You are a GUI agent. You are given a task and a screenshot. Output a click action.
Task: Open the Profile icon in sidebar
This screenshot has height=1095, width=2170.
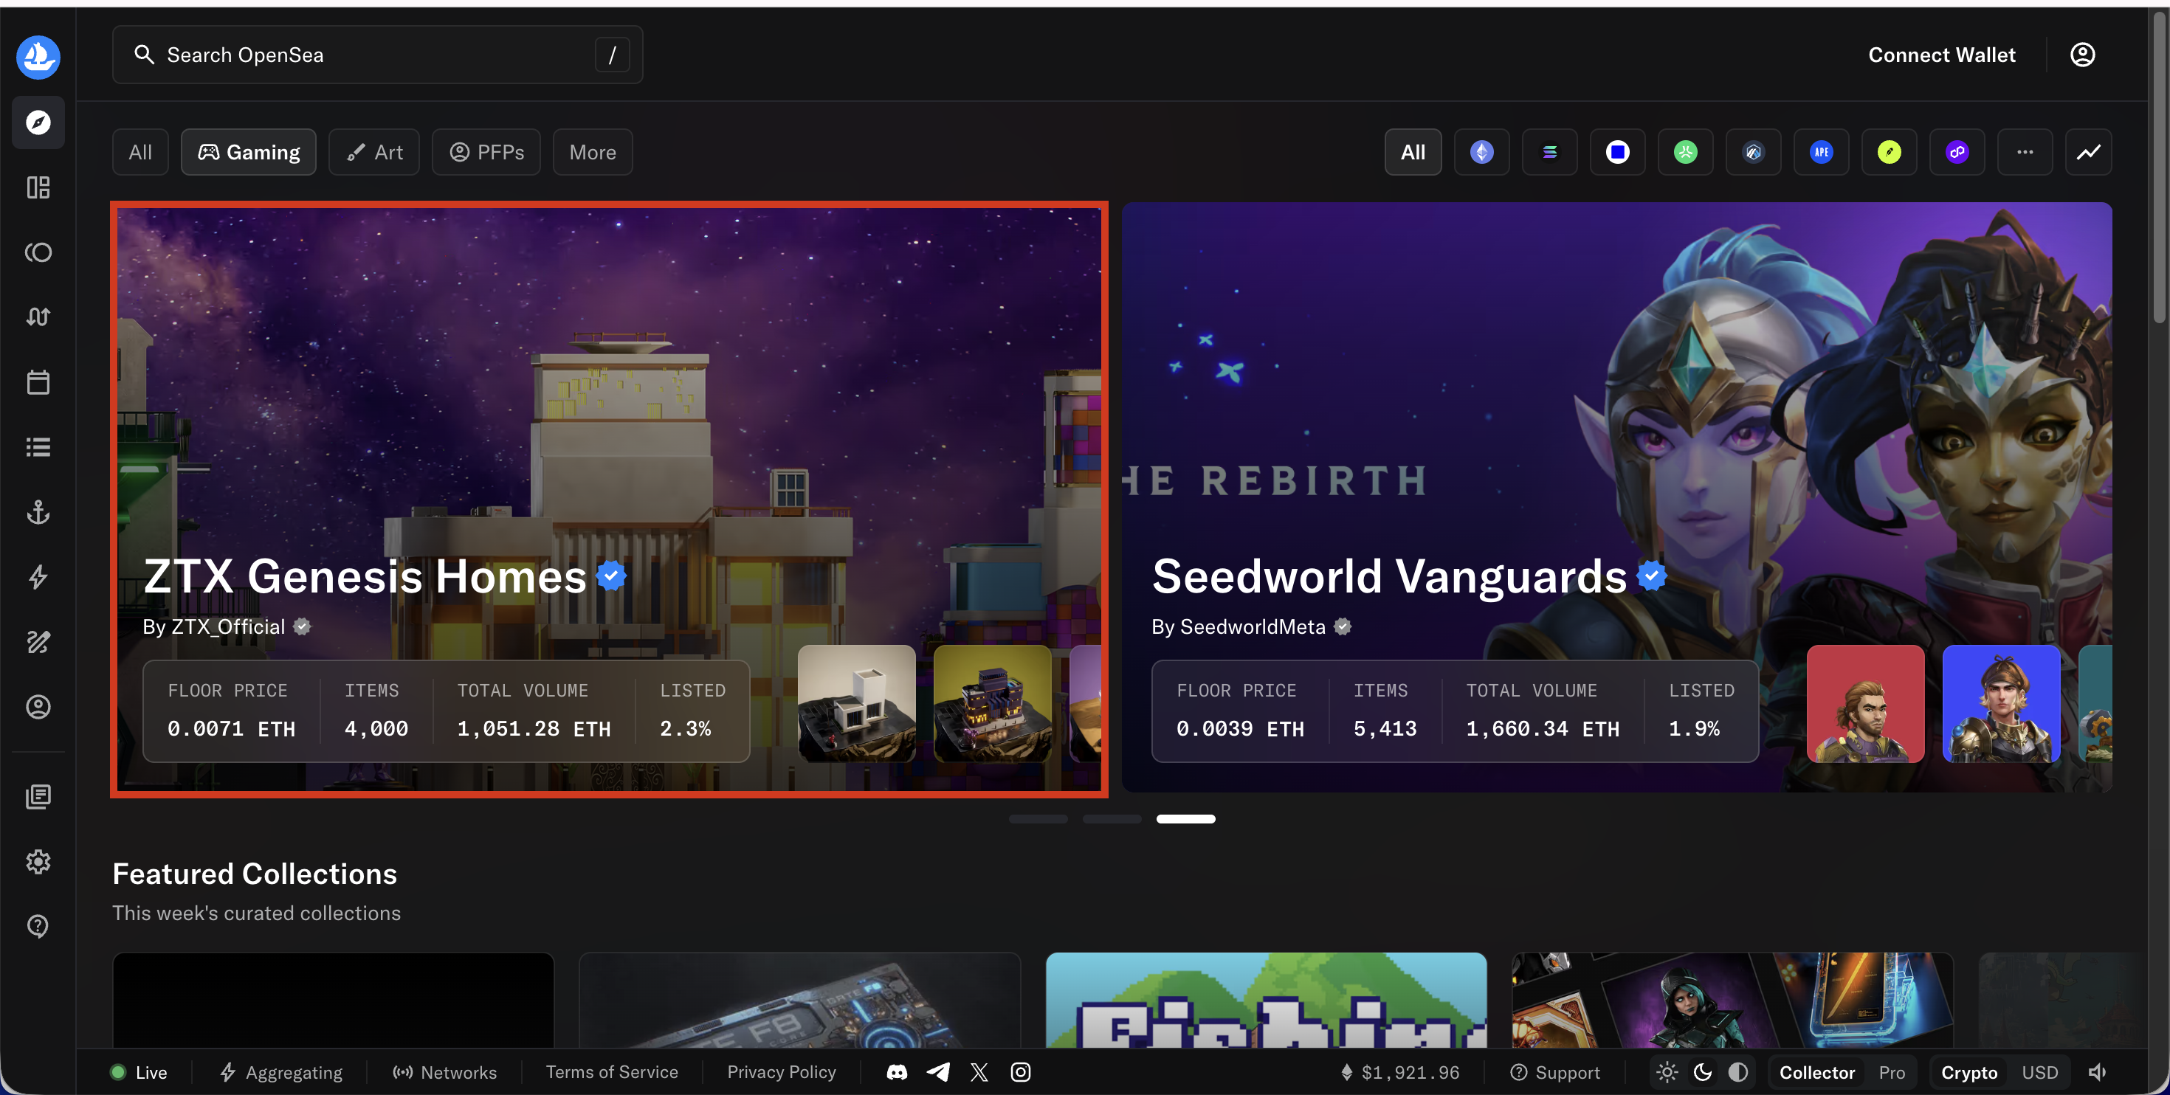coord(38,707)
